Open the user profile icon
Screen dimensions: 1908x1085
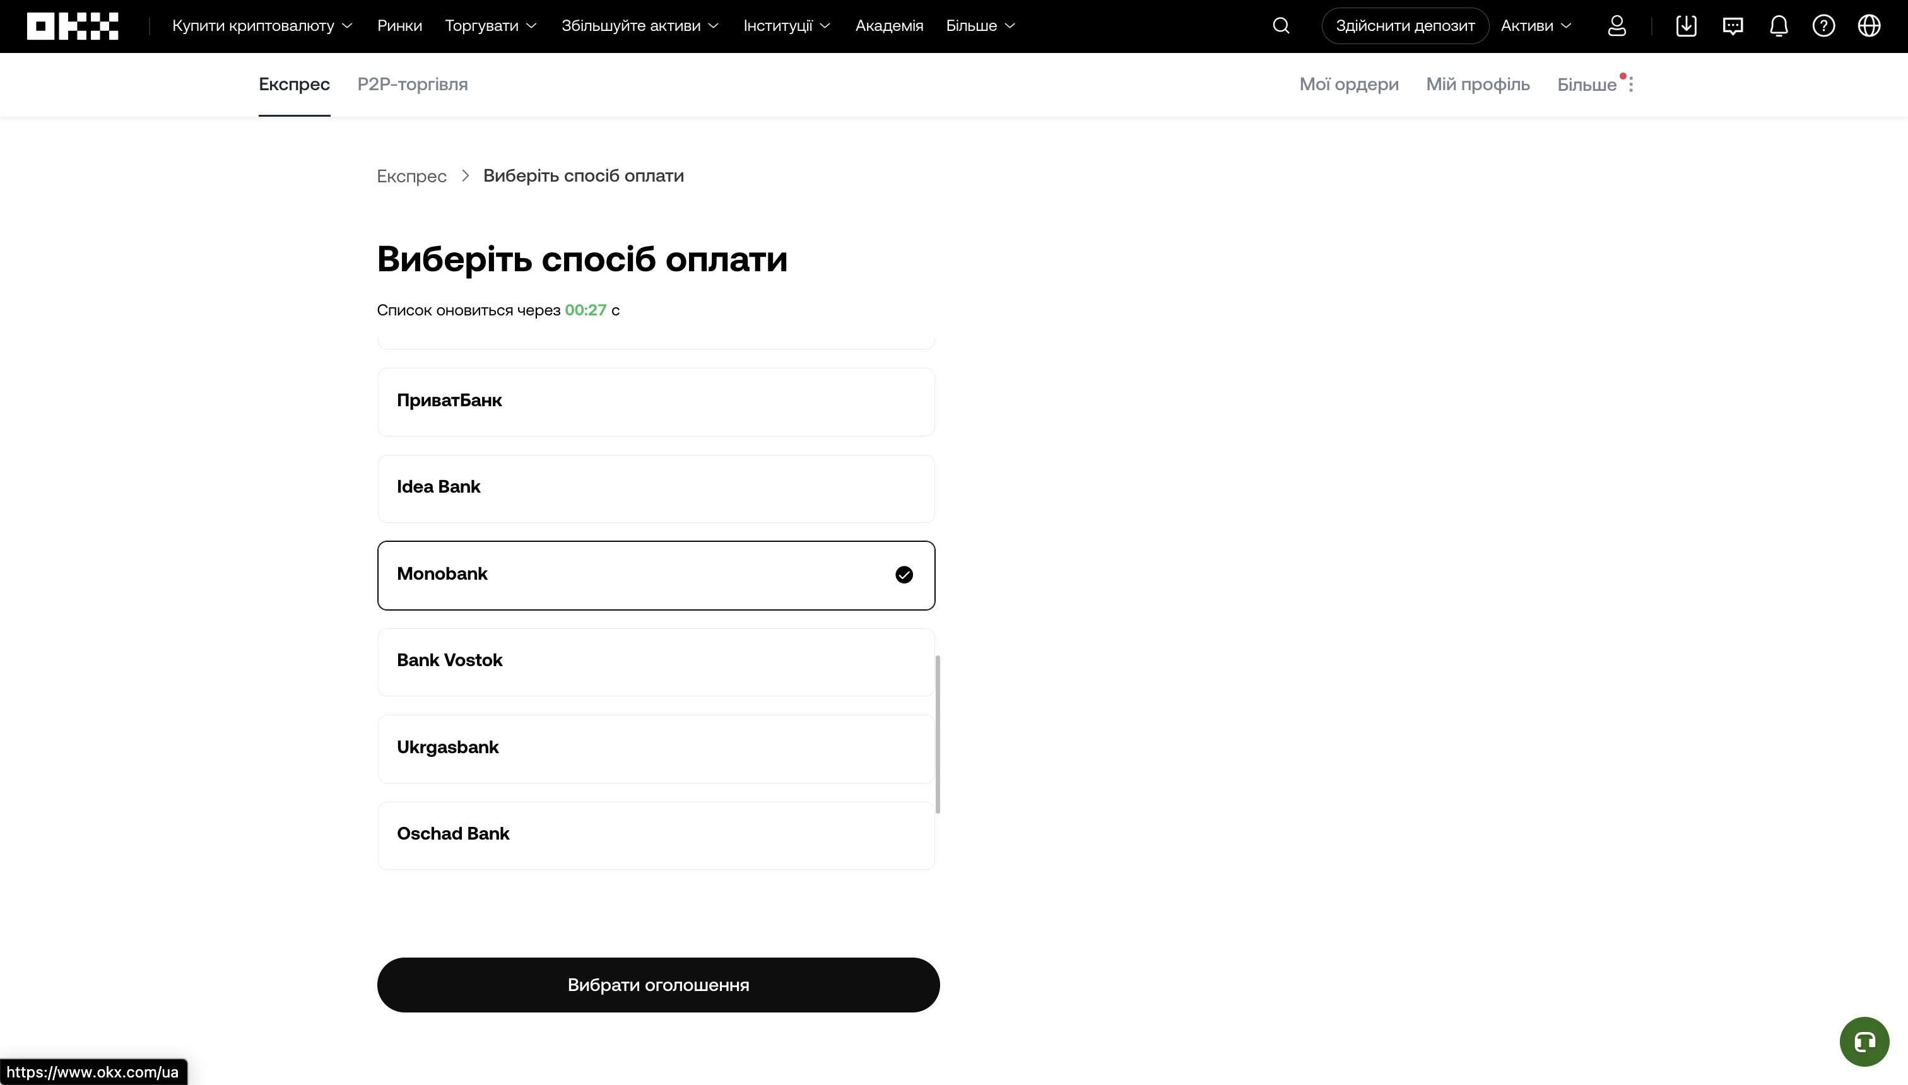point(1617,25)
